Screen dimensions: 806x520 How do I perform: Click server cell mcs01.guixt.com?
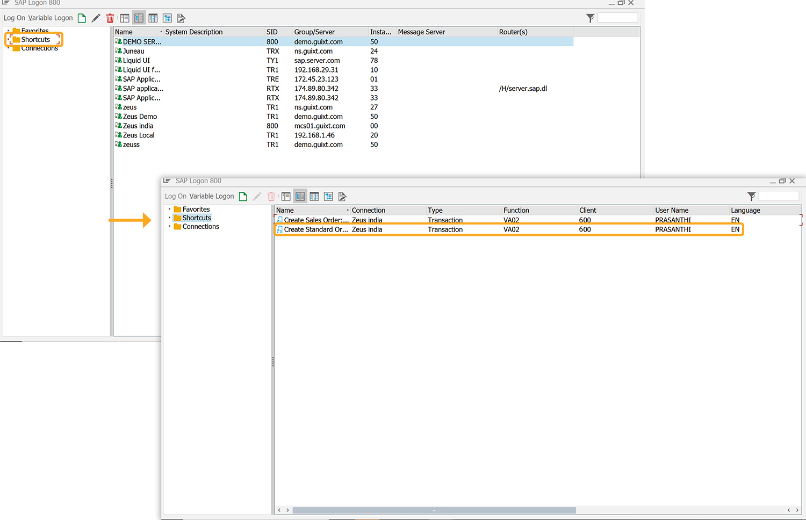click(320, 126)
